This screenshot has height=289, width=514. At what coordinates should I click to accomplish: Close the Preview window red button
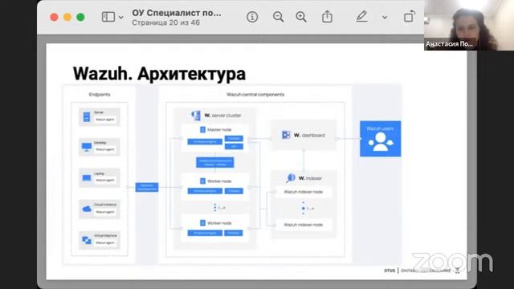[54, 17]
